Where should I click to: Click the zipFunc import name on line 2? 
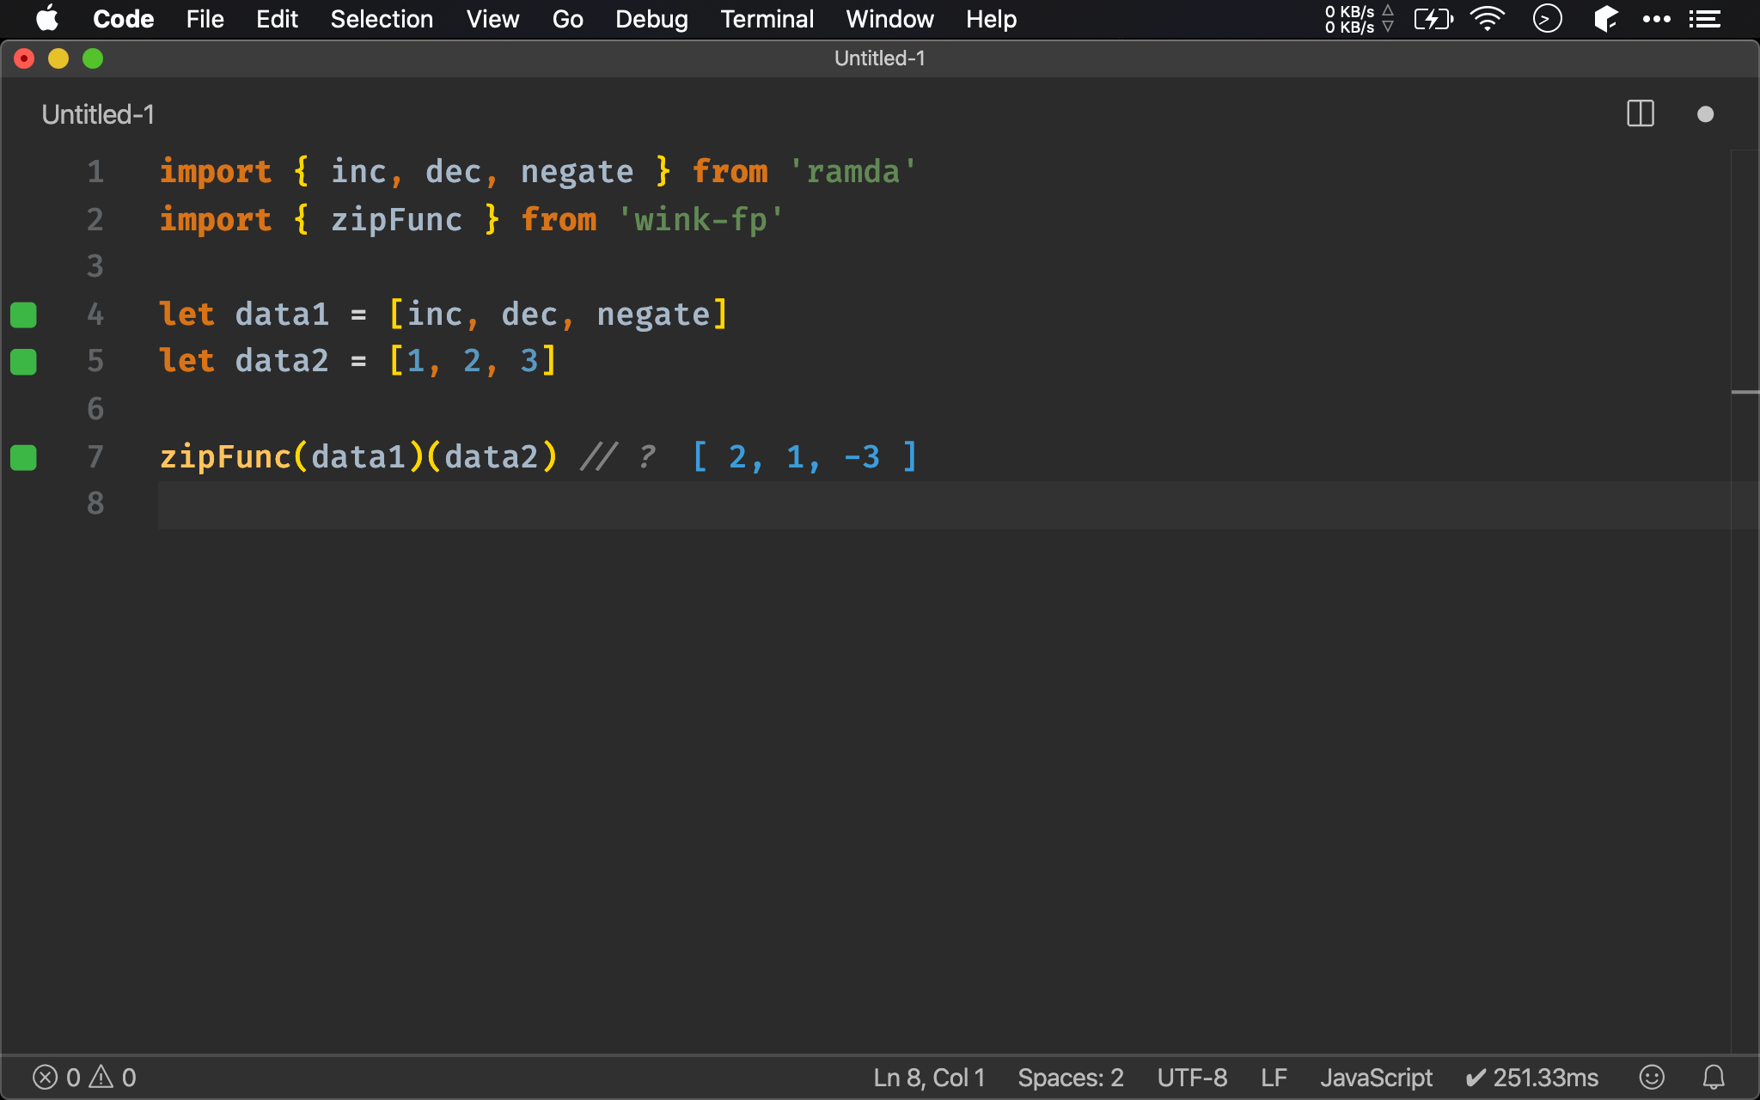(x=396, y=220)
